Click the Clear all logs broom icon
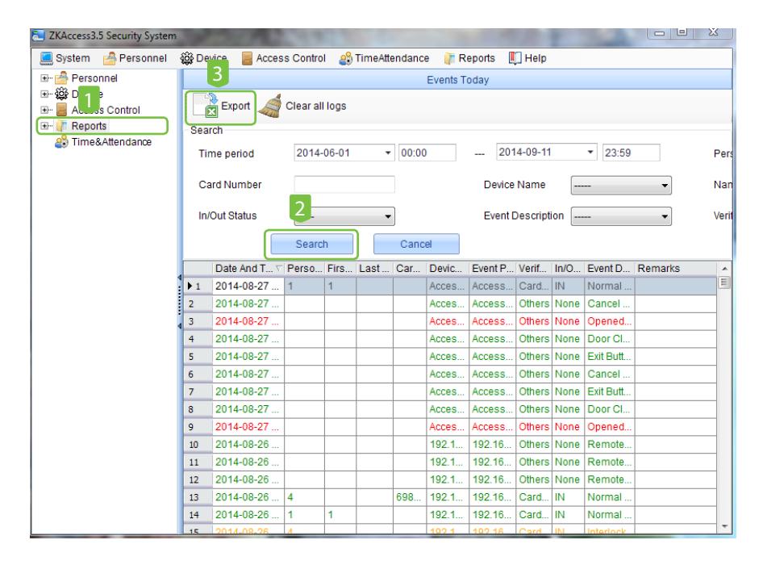This screenshot has height=565, width=763. click(270, 106)
